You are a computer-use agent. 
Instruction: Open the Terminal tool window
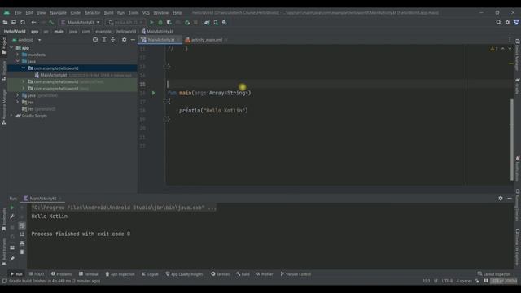[x=89, y=274]
